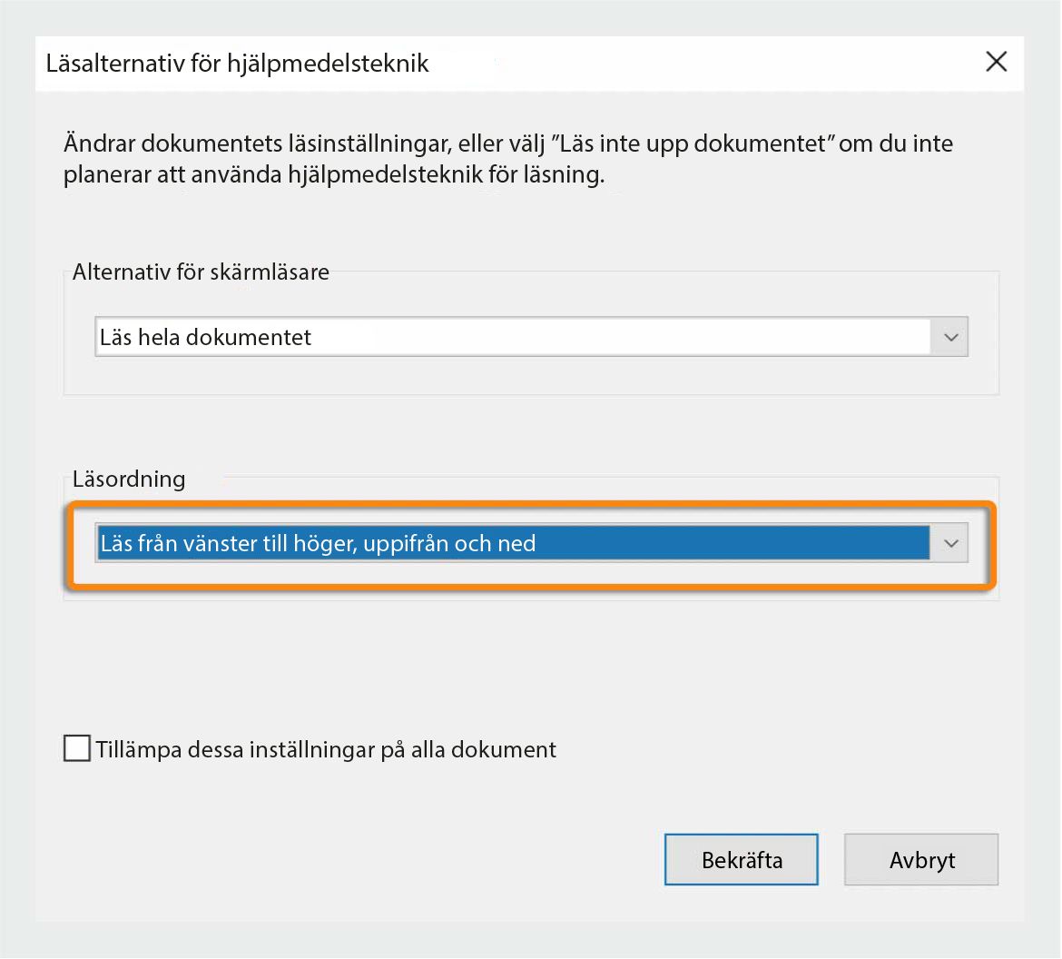
Task: Confirm the settings with Bekräfta
Action: point(741,859)
